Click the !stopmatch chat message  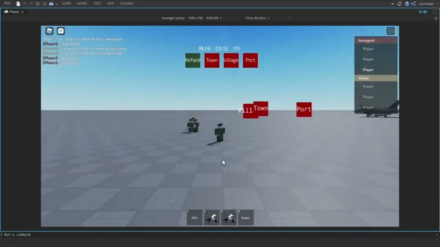tap(61, 58)
